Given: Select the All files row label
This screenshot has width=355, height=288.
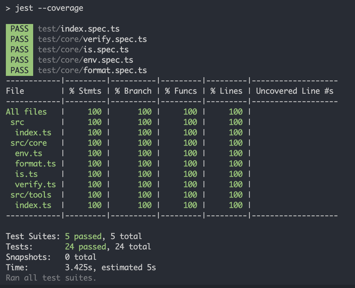Looking at the screenshot, I should click(x=26, y=112).
